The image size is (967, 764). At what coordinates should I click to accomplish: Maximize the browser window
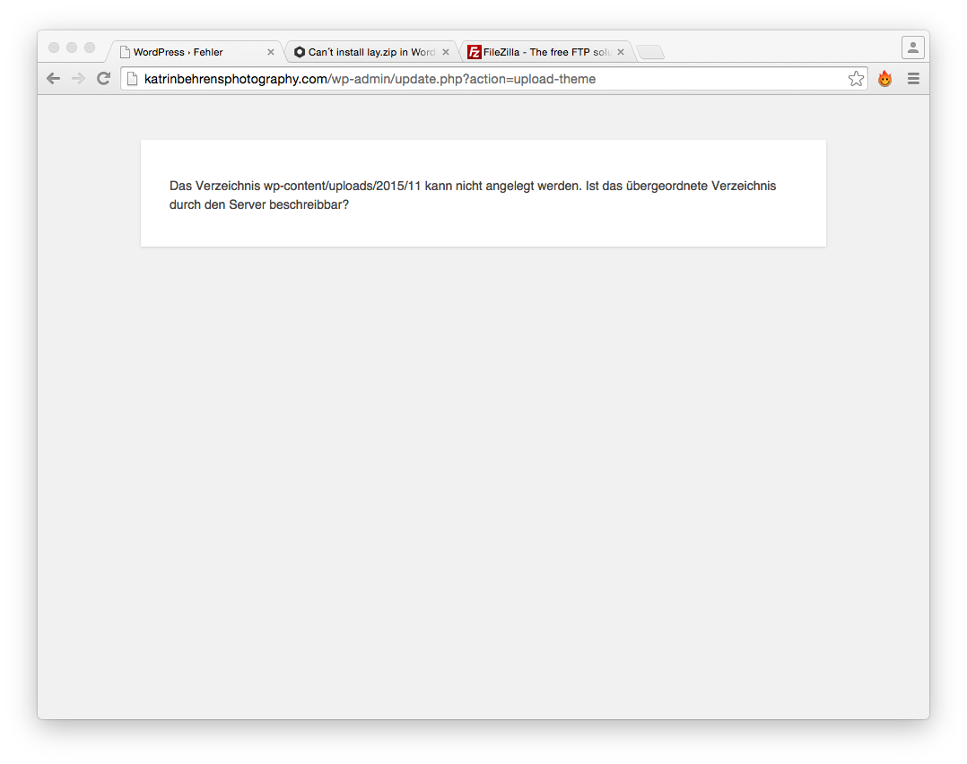(x=90, y=48)
